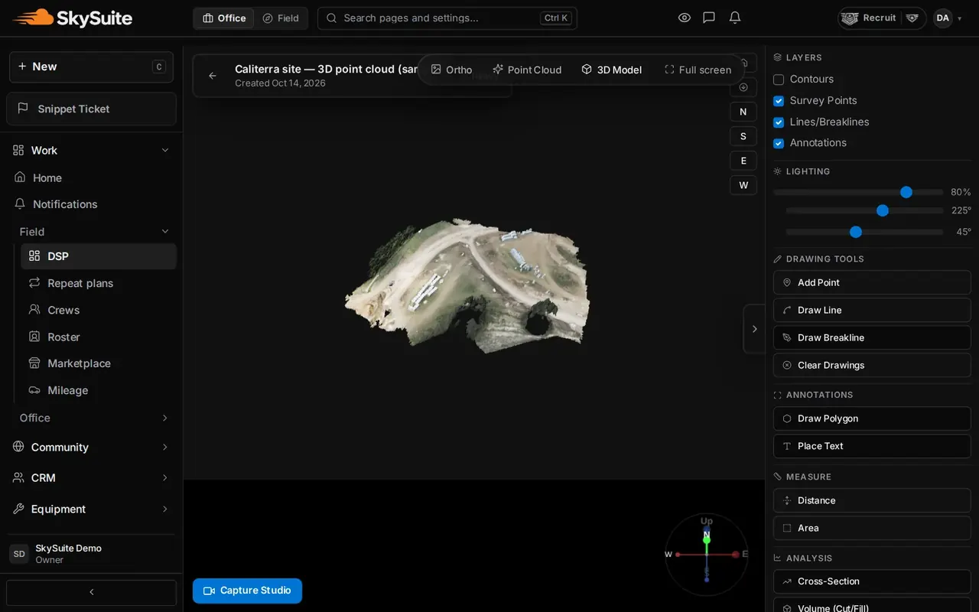
Task: Enable the Contours layer checkbox
Action: 779,80
